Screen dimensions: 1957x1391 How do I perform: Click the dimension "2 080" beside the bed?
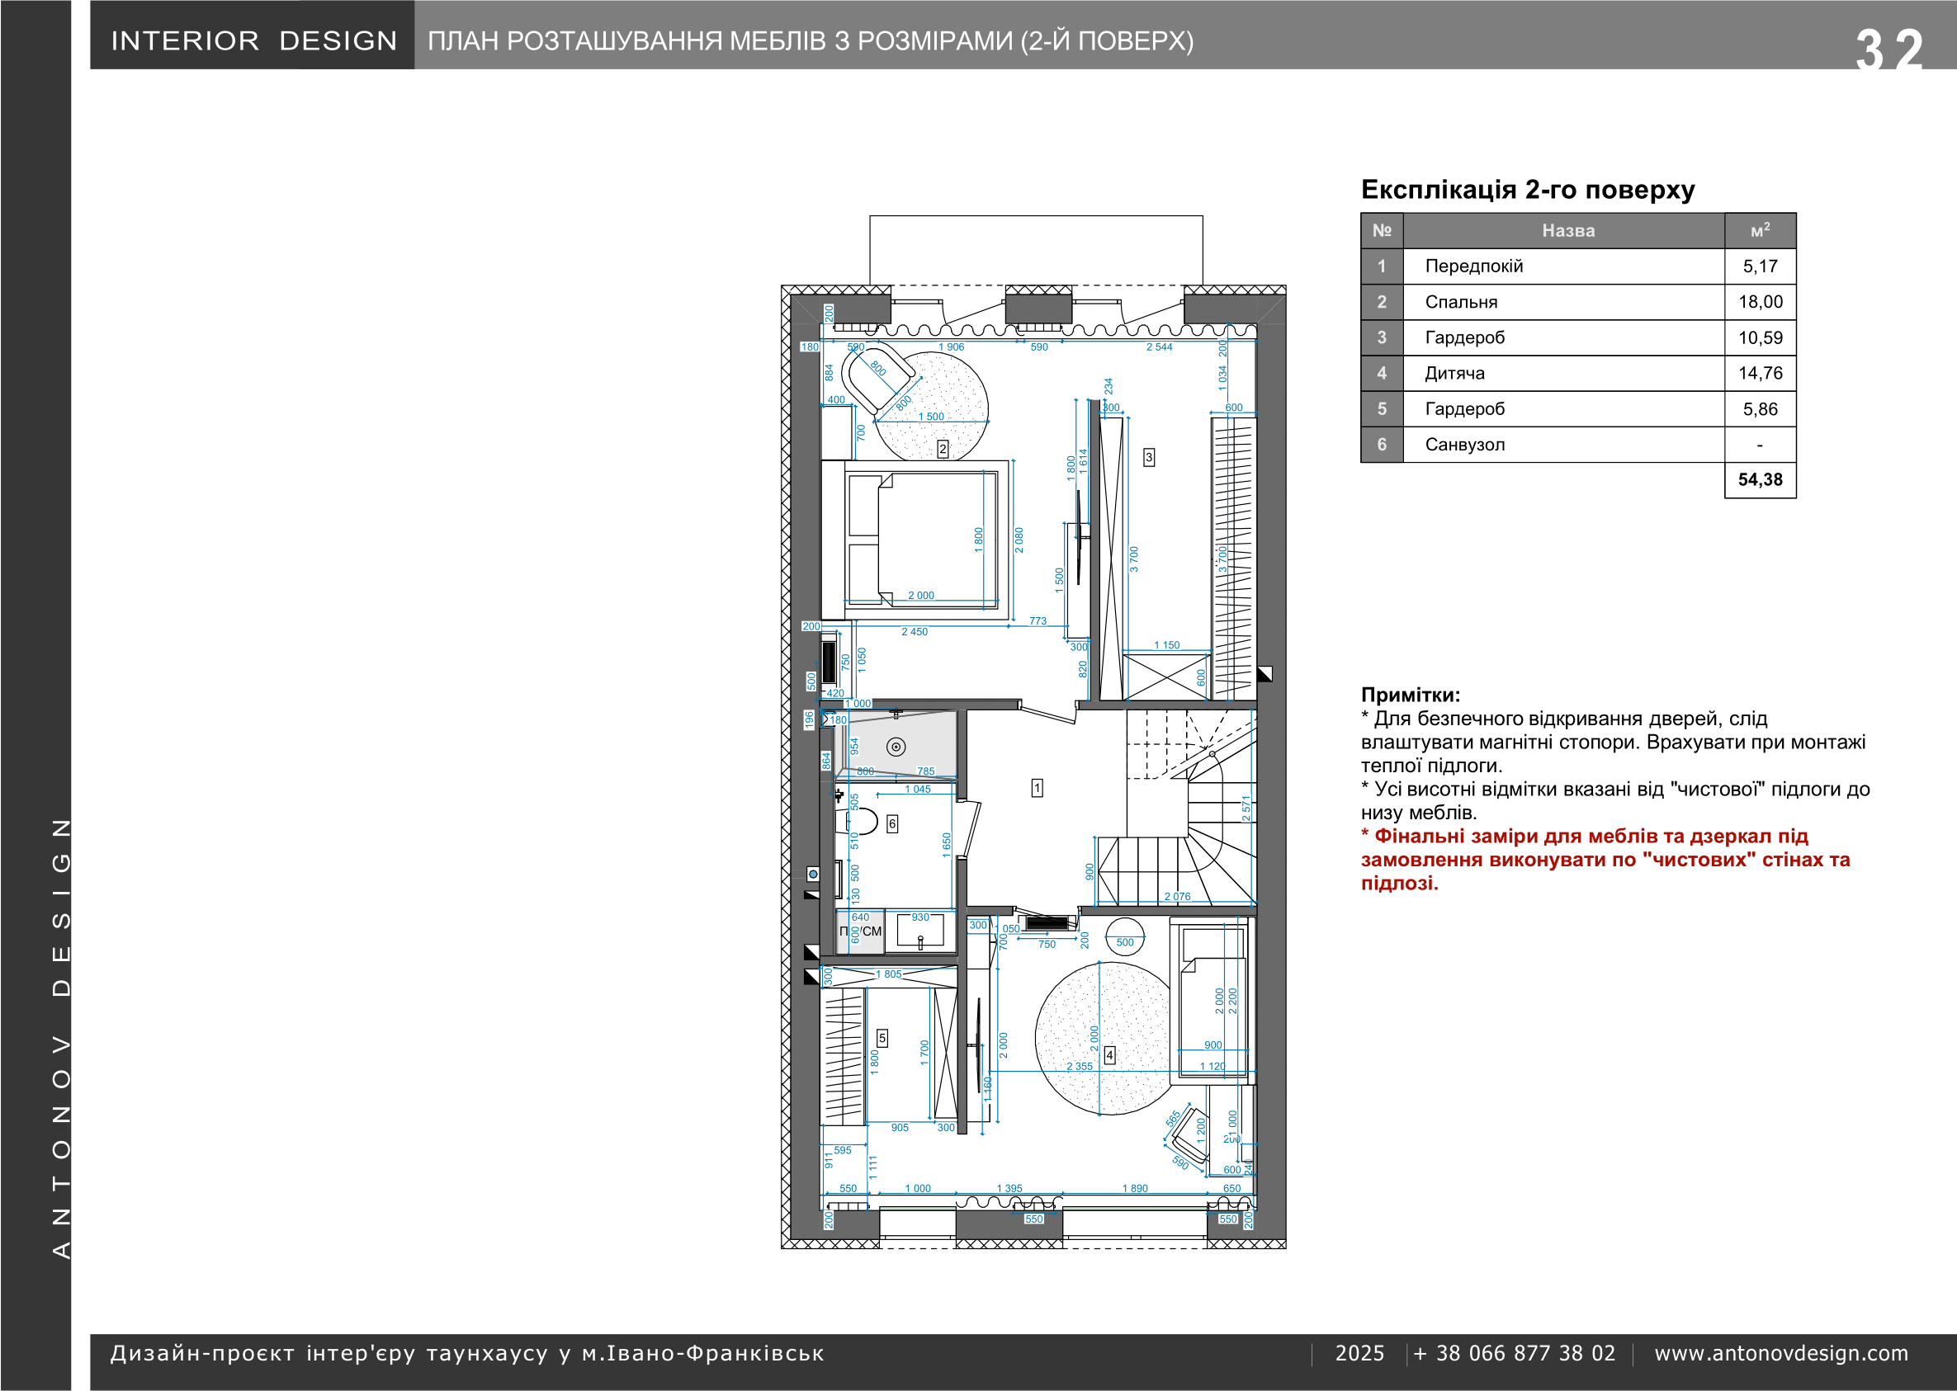pyautogui.click(x=1019, y=540)
